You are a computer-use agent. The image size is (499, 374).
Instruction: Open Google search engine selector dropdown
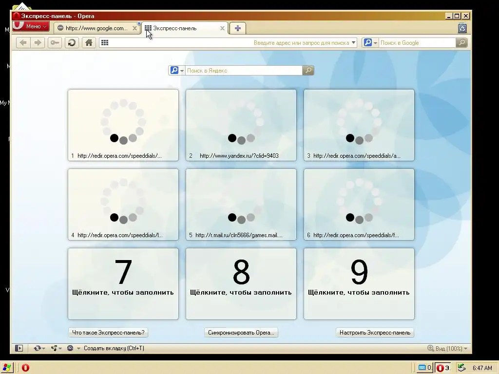(370, 43)
